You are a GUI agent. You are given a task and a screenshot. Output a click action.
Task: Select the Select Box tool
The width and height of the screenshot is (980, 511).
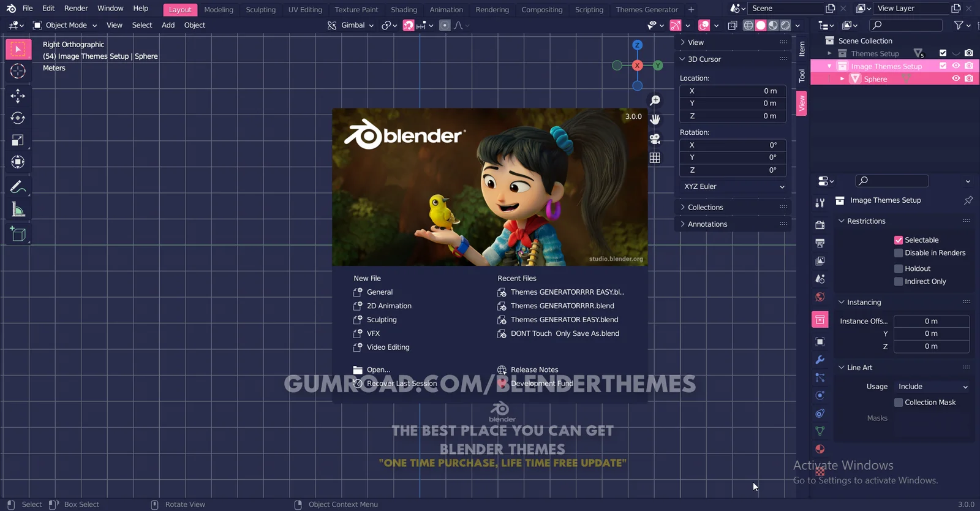[18, 49]
